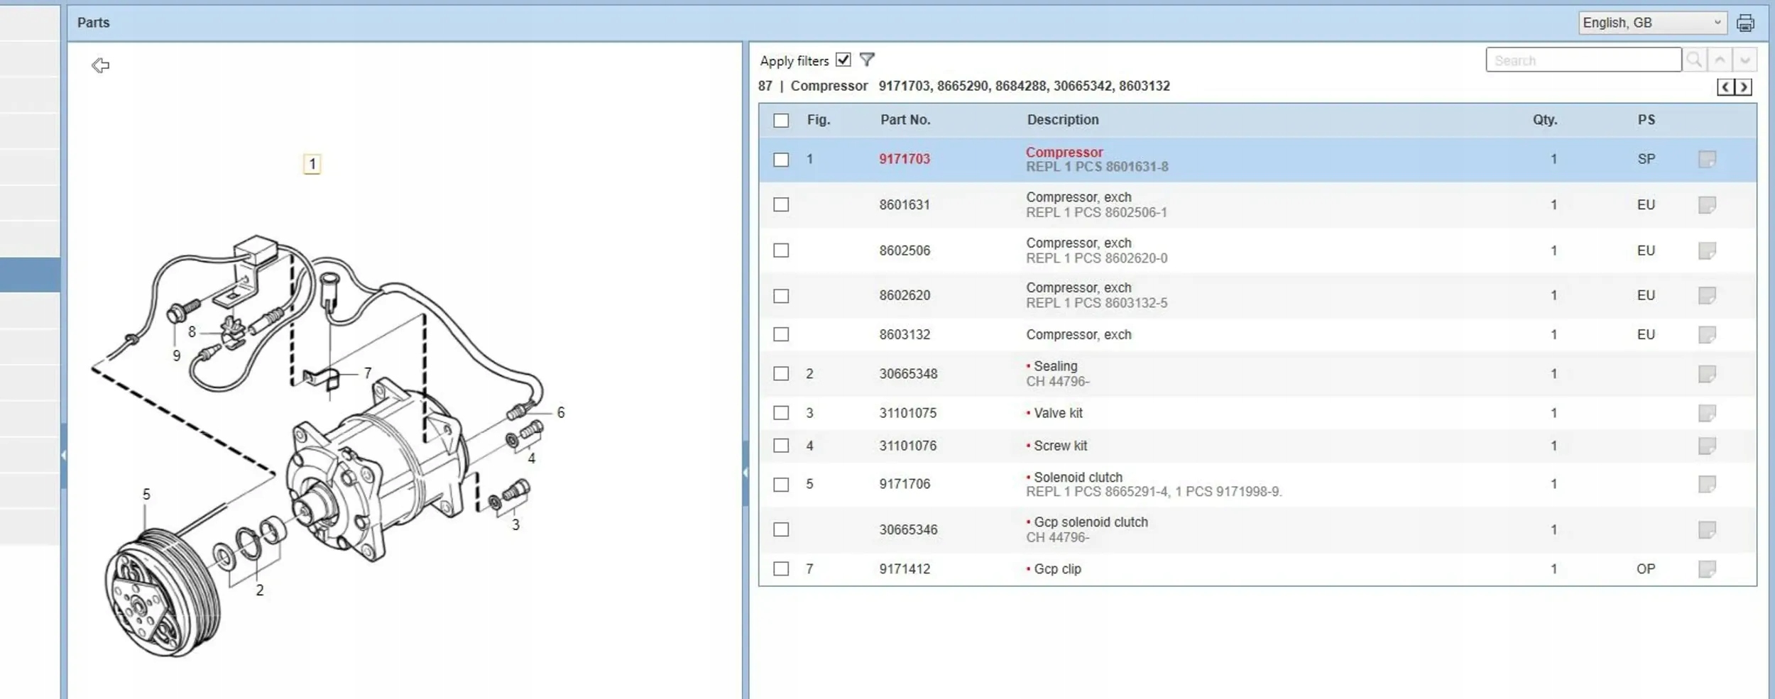Click callout 1 box in diagram
The height and width of the screenshot is (699, 1775).
[312, 165]
